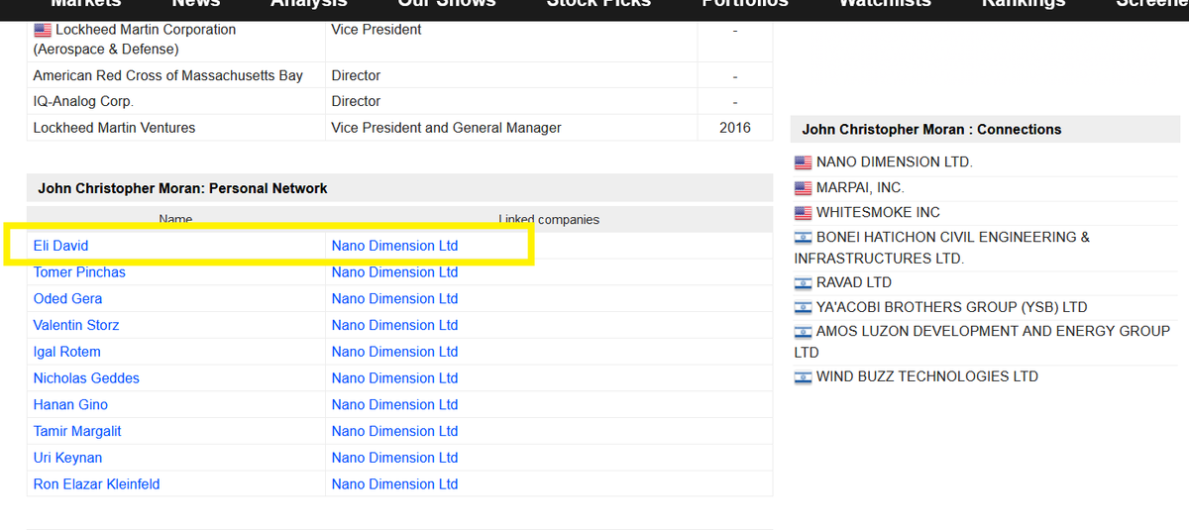This screenshot has width=1189, height=530.
Task: Select the Lockheed Martin Ventures cell
Action: pos(175,128)
